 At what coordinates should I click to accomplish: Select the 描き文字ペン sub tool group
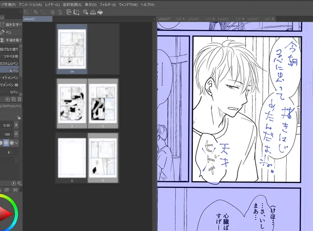pos(11,24)
